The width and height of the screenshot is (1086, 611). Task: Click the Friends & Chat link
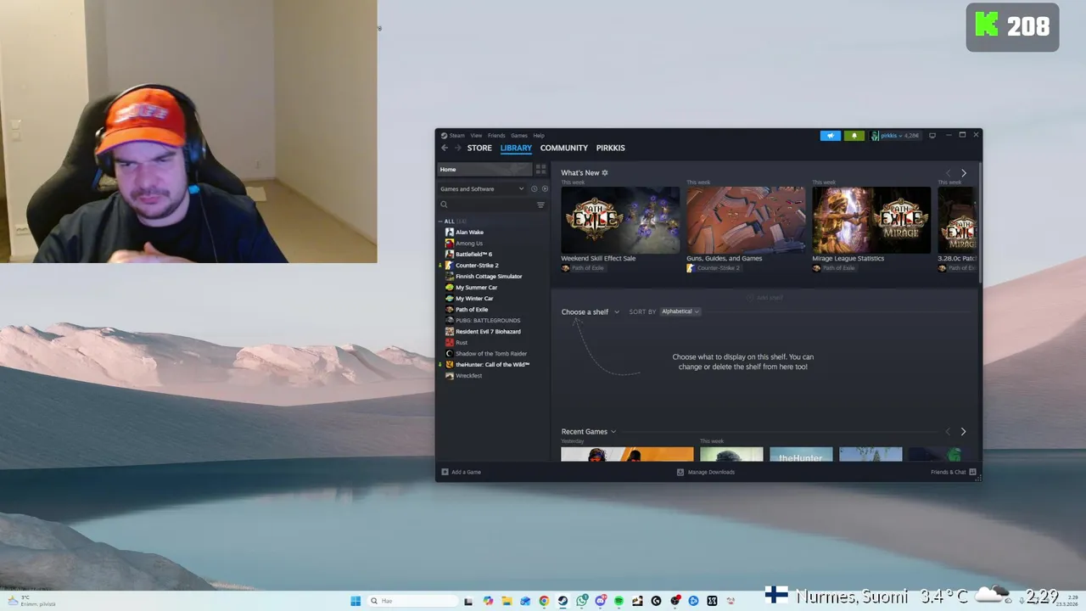tap(948, 472)
